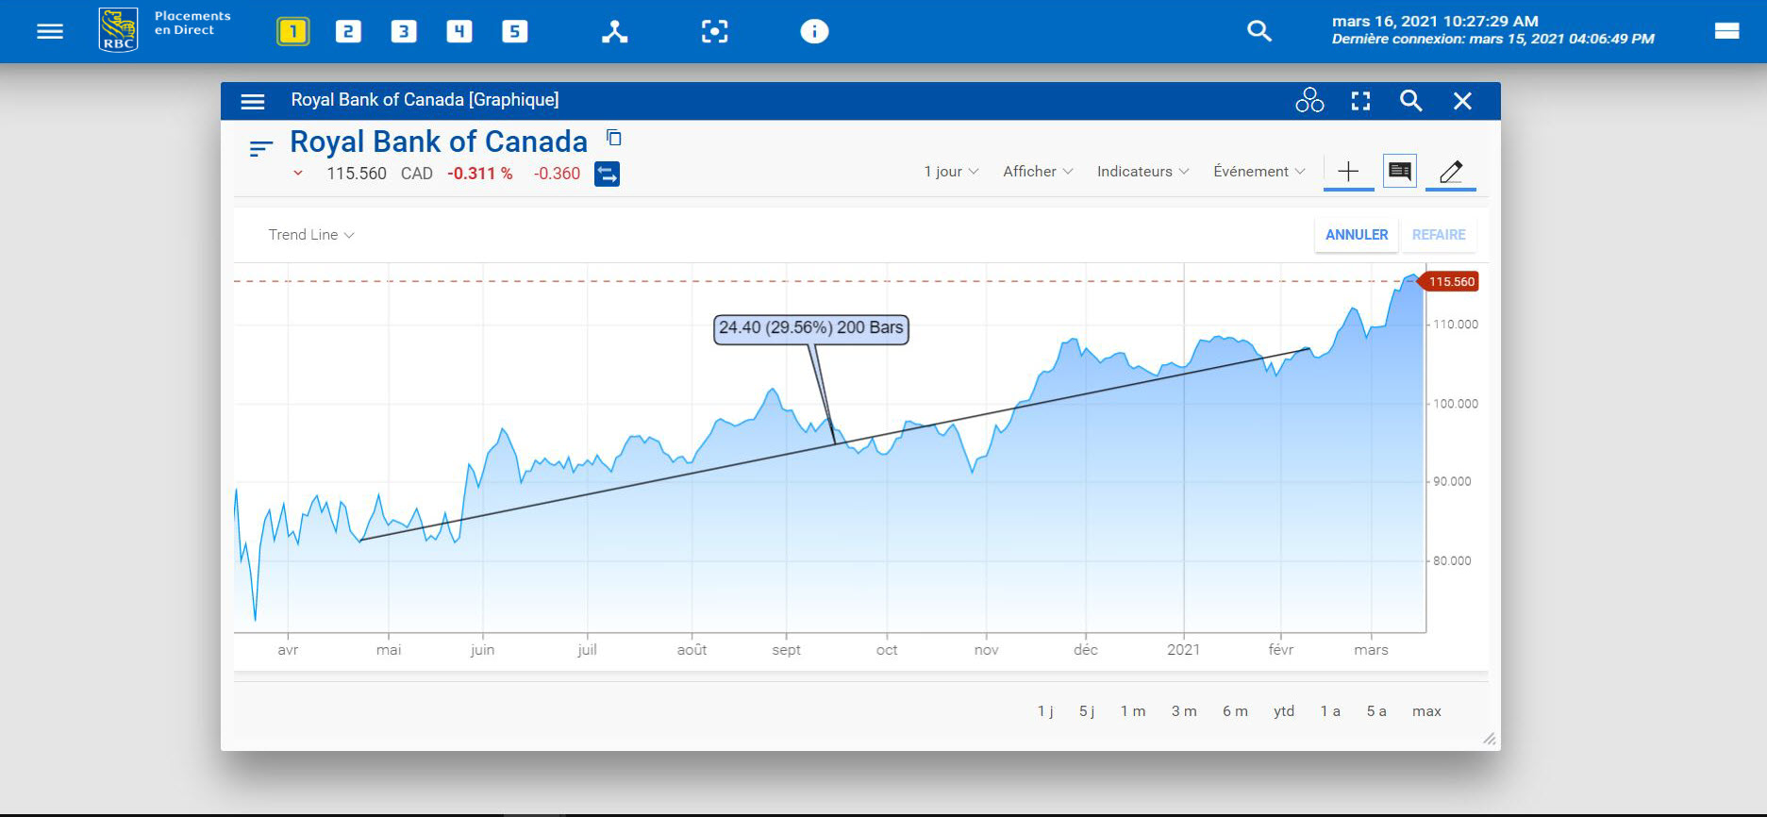Screen dimensions: 1767x817
Task: Click the focus target icon in top bar
Action: (714, 32)
